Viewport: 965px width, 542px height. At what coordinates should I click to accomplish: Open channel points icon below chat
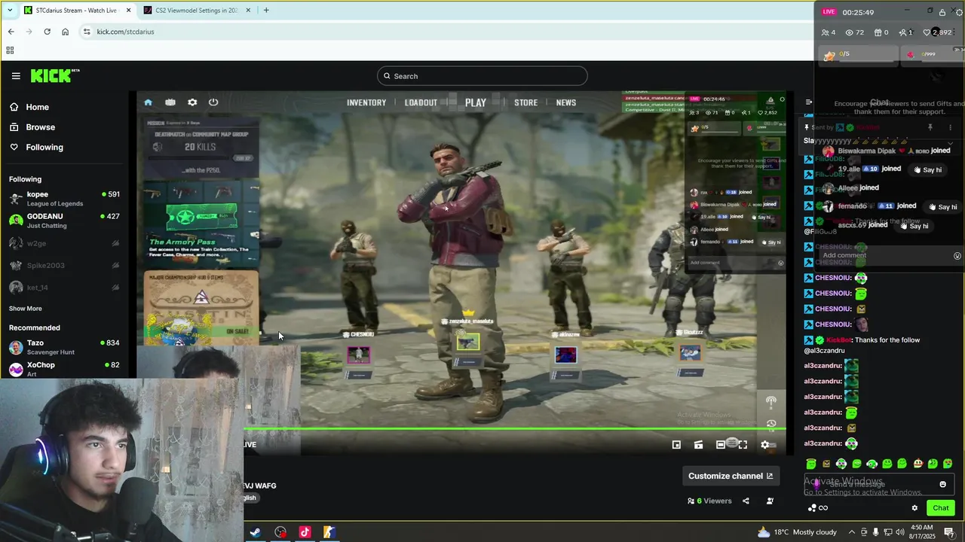pyautogui.click(x=813, y=508)
